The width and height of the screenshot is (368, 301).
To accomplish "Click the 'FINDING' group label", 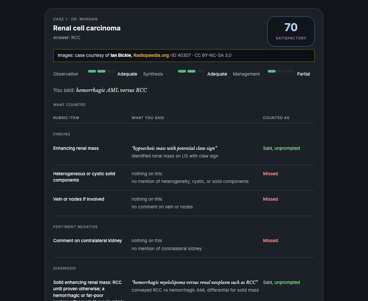I will coord(62,134).
